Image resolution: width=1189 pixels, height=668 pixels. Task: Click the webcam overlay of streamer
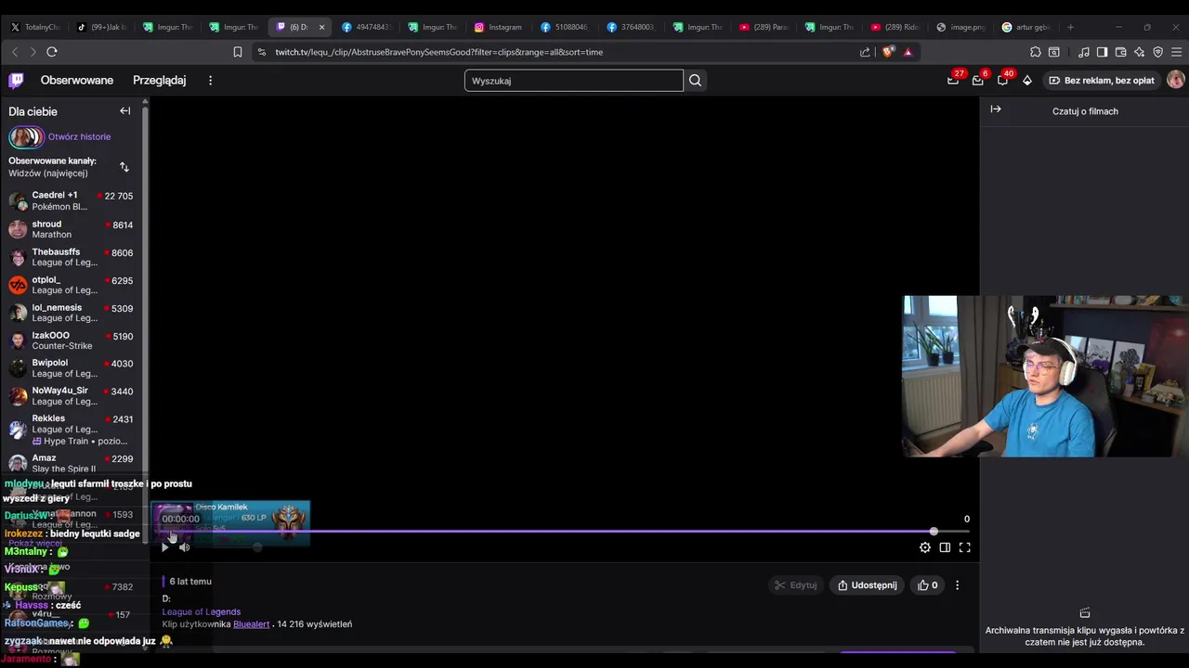(x=1045, y=377)
